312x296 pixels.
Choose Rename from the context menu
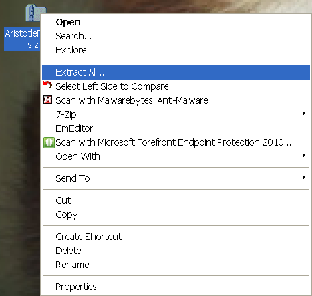[176, 265]
